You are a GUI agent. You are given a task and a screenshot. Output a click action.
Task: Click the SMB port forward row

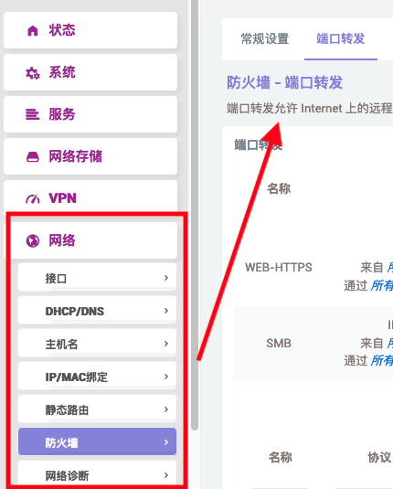point(313,343)
